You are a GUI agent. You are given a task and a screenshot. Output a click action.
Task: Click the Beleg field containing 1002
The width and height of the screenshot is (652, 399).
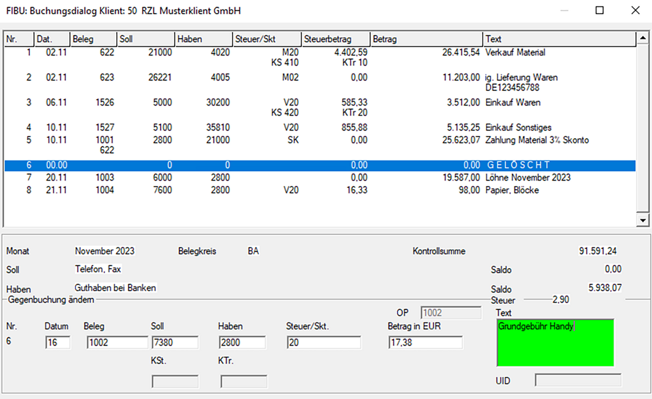pos(117,342)
